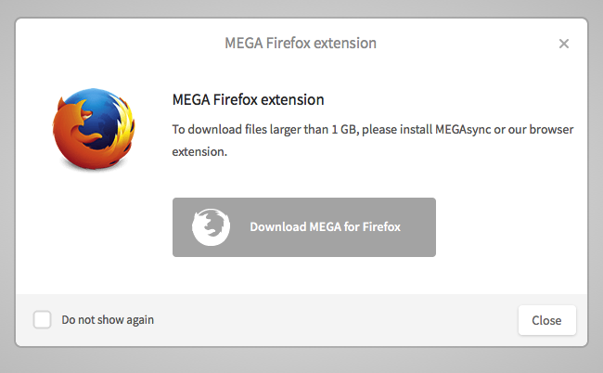Click the word "extension." on the second description line
603x373 pixels.
point(199,152)
